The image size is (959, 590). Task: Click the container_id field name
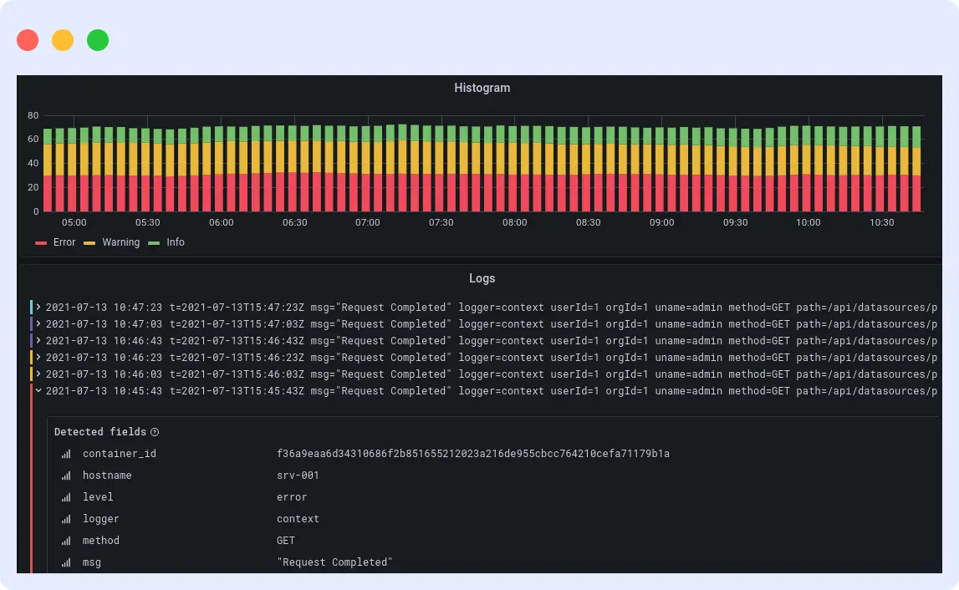click(x=120, y=454)
